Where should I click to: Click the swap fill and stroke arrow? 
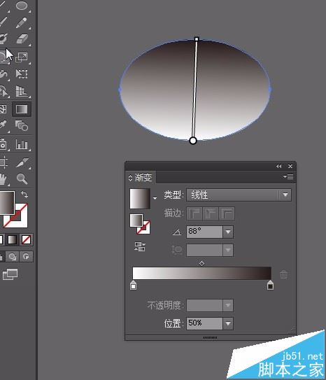point(24,195)
